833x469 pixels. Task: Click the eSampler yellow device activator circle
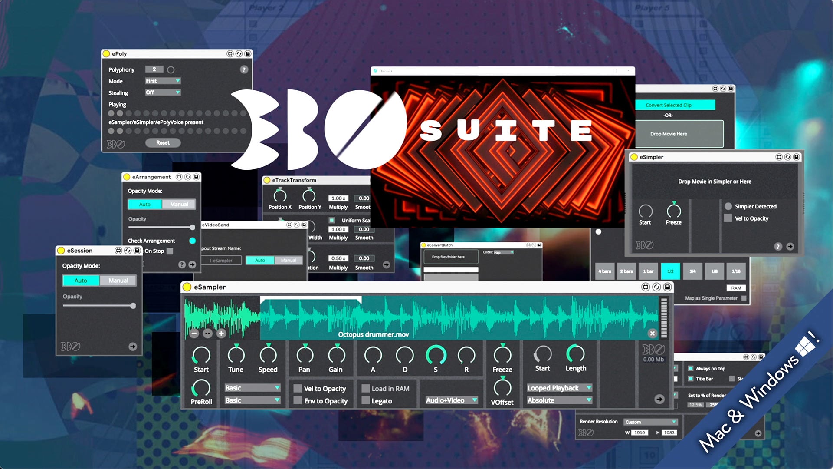click(187, 287)
